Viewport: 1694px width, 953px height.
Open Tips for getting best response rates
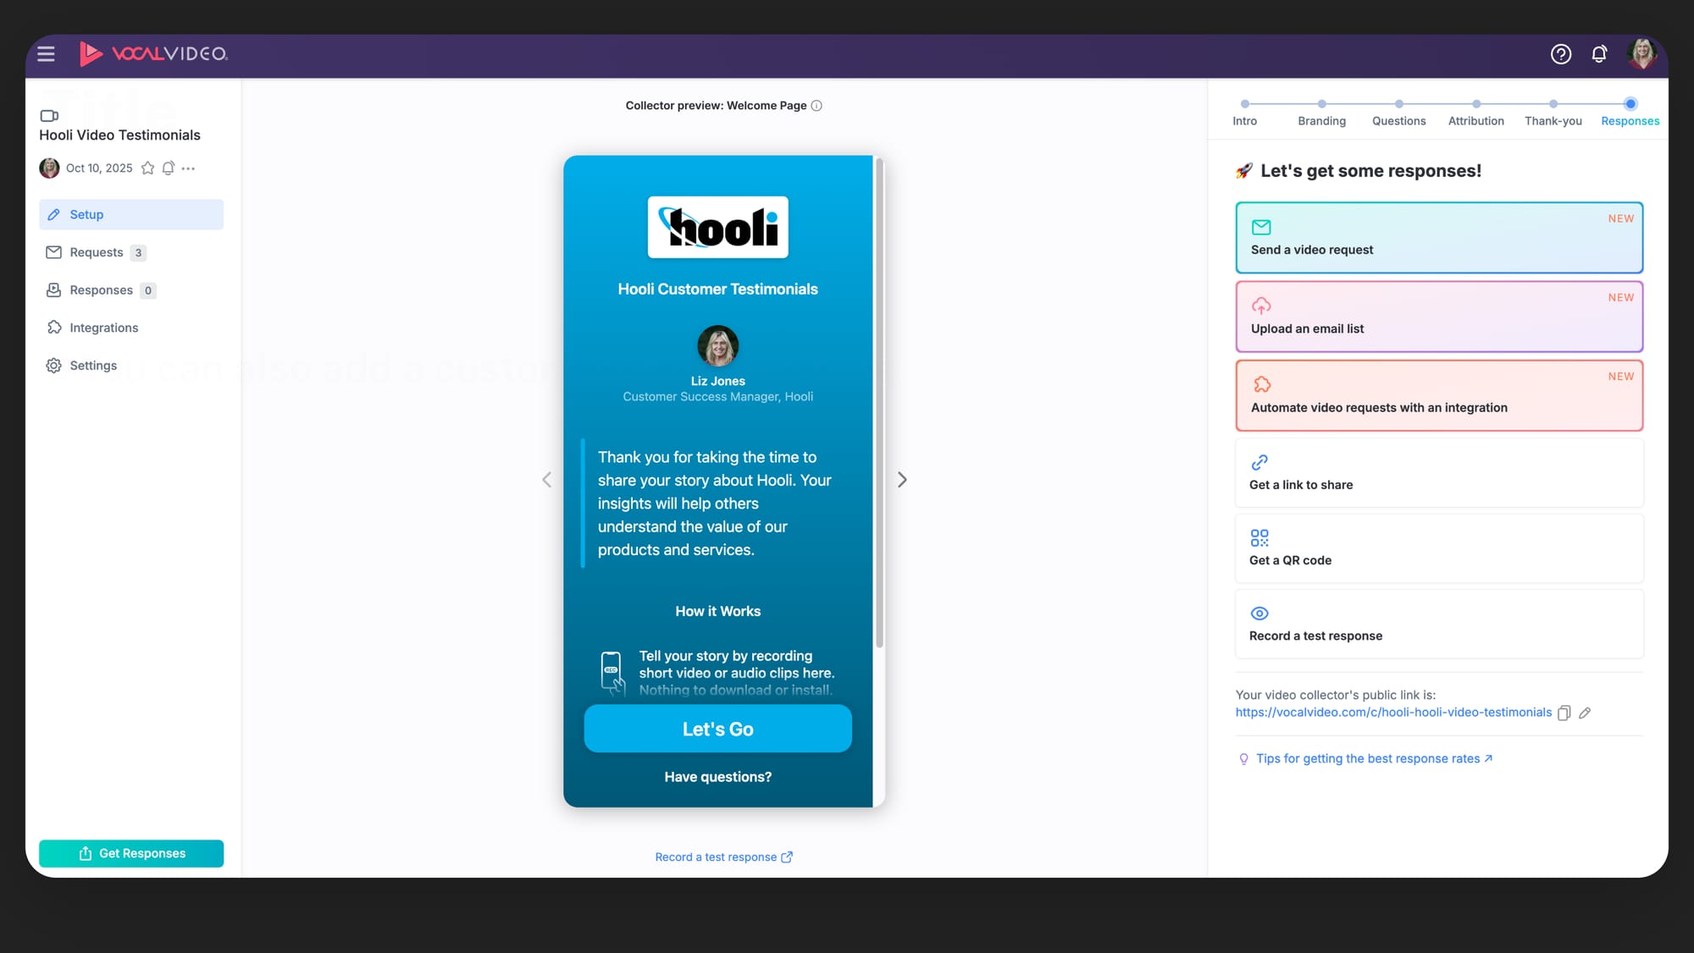pyautogui.click(x=1367, y=758)
